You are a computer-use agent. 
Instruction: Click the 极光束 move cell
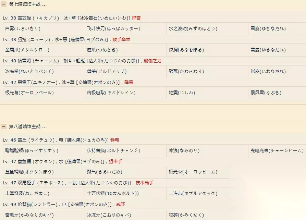pos(198,172)
